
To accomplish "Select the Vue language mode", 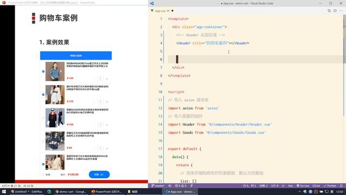I will 290,186.
